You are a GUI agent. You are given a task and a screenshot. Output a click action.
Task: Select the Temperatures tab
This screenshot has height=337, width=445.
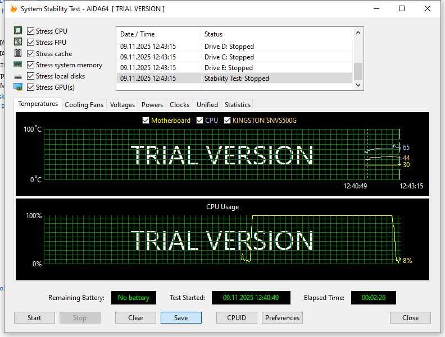click(38, 104)
